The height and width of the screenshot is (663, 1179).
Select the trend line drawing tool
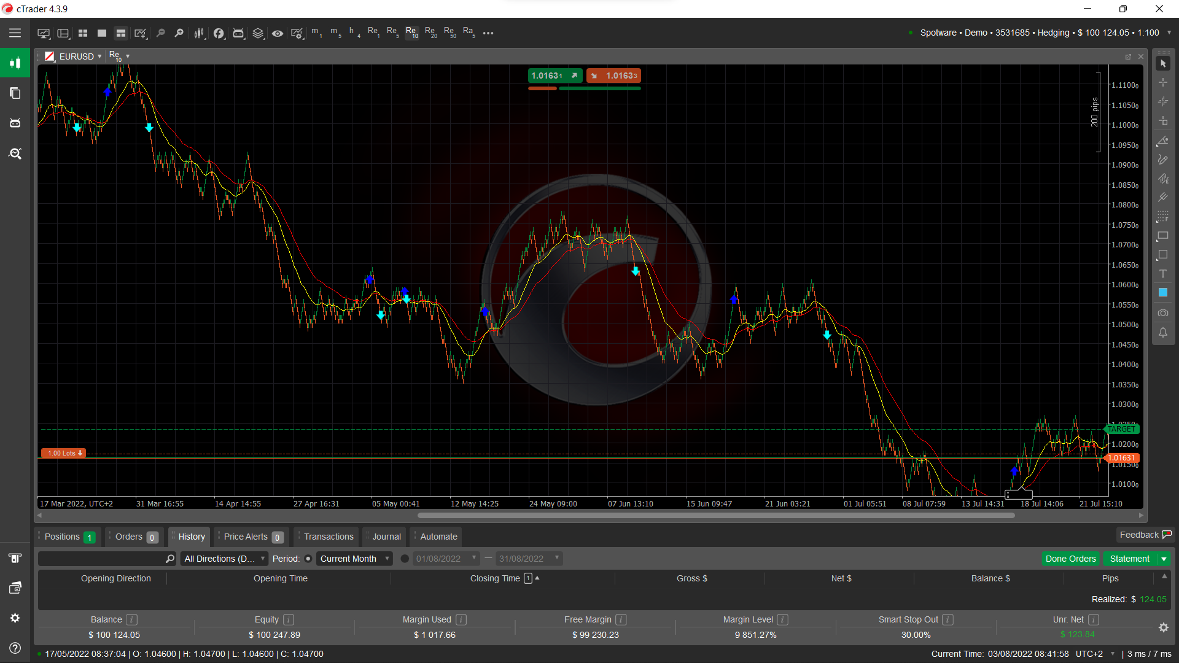(1163, 141)
